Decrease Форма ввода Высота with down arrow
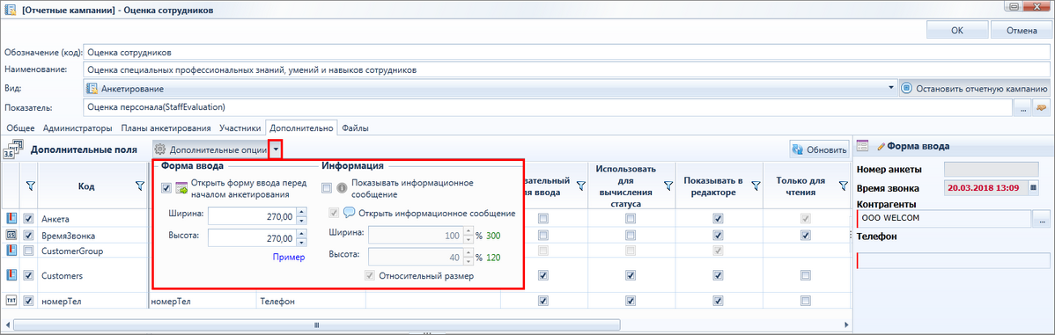The width and height of the screenshot is (1055, 335). 301,242
